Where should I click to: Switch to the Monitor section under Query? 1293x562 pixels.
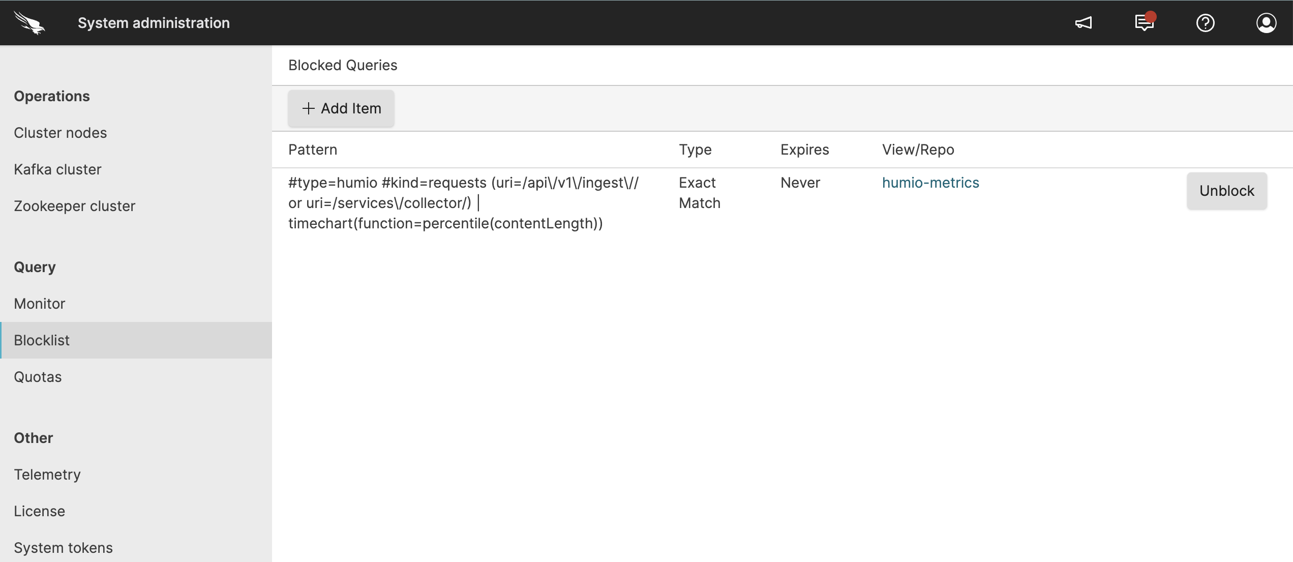click(x=39, y=303)
